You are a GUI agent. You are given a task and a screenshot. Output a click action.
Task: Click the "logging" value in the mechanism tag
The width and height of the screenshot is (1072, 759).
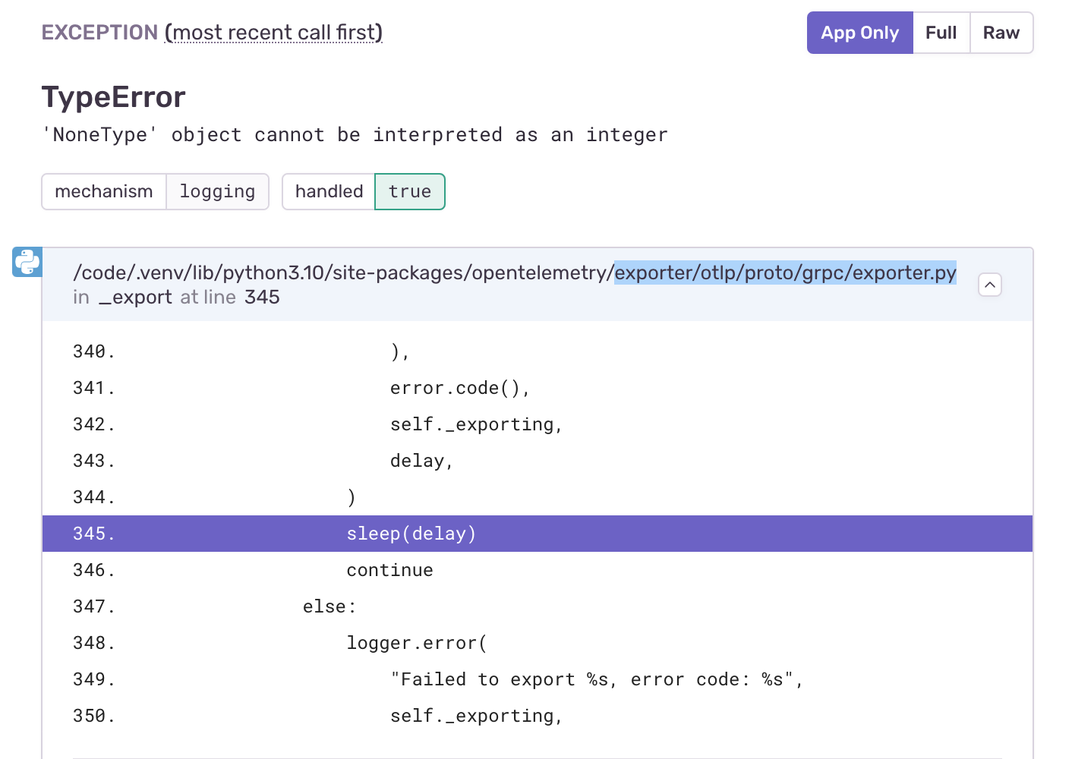pos(218,191)
